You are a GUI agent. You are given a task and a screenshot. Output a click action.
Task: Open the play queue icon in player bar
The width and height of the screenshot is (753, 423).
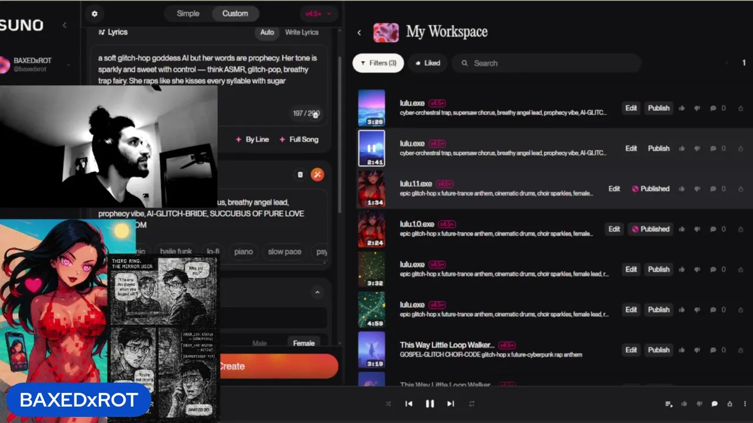668,404
